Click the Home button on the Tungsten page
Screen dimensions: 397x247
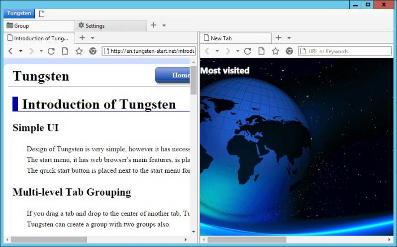click(173, 75)
